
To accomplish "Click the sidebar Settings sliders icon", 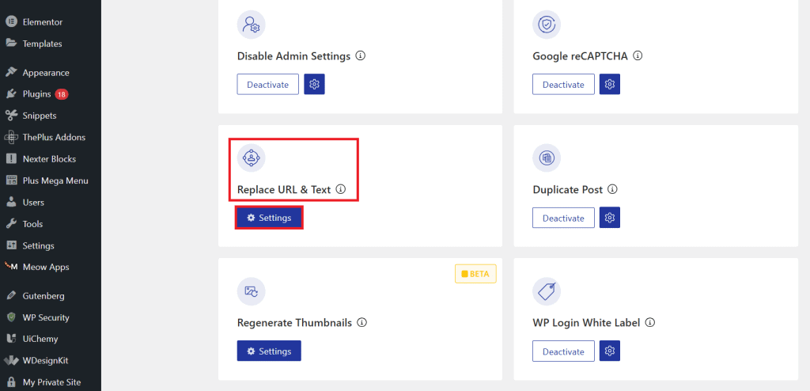I will pos(11,245).
